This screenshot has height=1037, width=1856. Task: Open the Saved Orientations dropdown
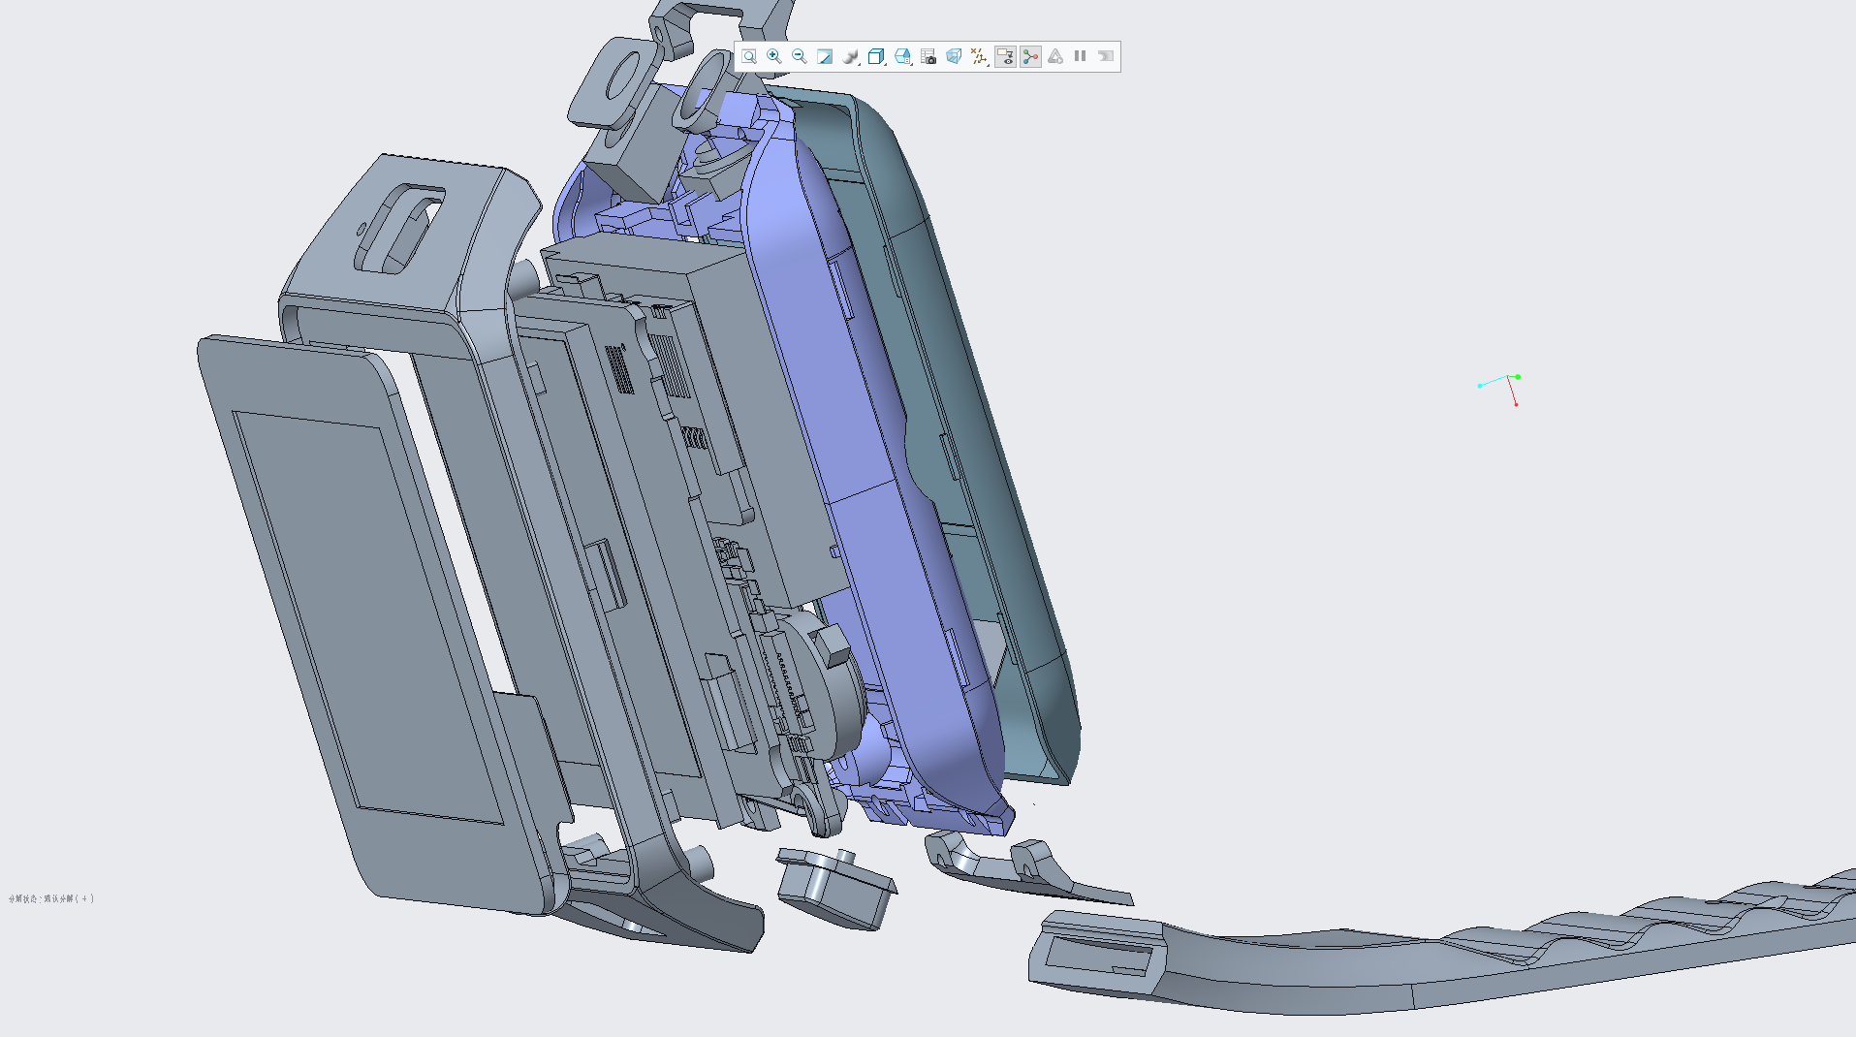click(x=902, y=56)
